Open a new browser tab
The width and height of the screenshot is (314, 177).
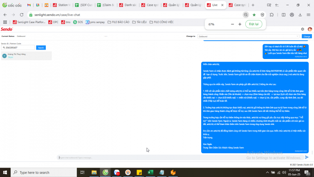pyautogui.click(x=253, y=5)
